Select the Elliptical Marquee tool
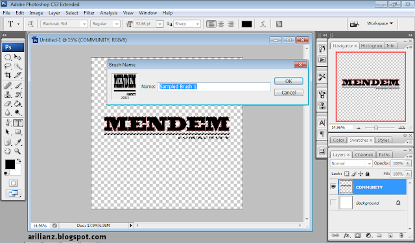 tap(8, 57)
